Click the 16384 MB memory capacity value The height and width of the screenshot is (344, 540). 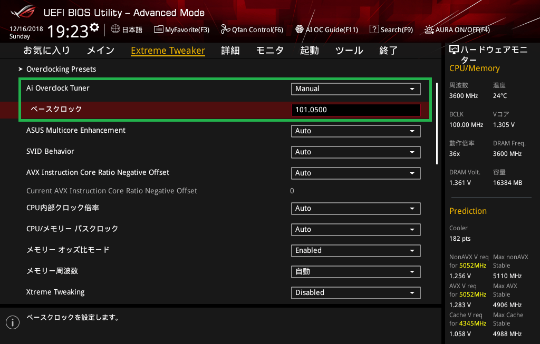tap(508, 183)
